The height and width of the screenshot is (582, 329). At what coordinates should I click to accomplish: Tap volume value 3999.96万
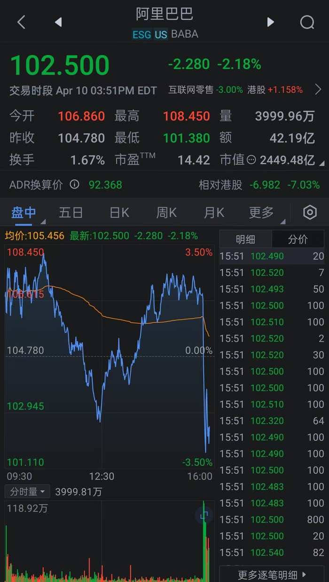tap(285, 116)
